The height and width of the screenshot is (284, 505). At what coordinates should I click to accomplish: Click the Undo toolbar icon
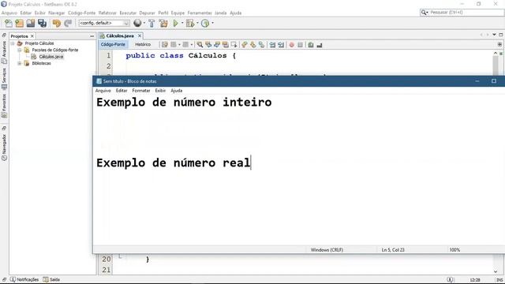point(57,23)
